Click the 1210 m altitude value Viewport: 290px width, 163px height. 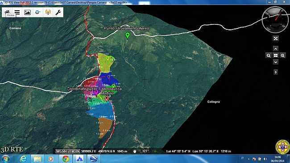226,151
